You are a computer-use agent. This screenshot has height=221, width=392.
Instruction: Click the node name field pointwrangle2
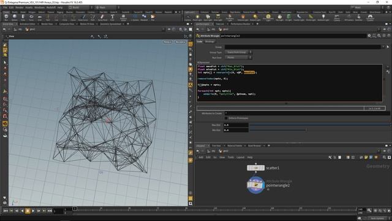(293, 36)
